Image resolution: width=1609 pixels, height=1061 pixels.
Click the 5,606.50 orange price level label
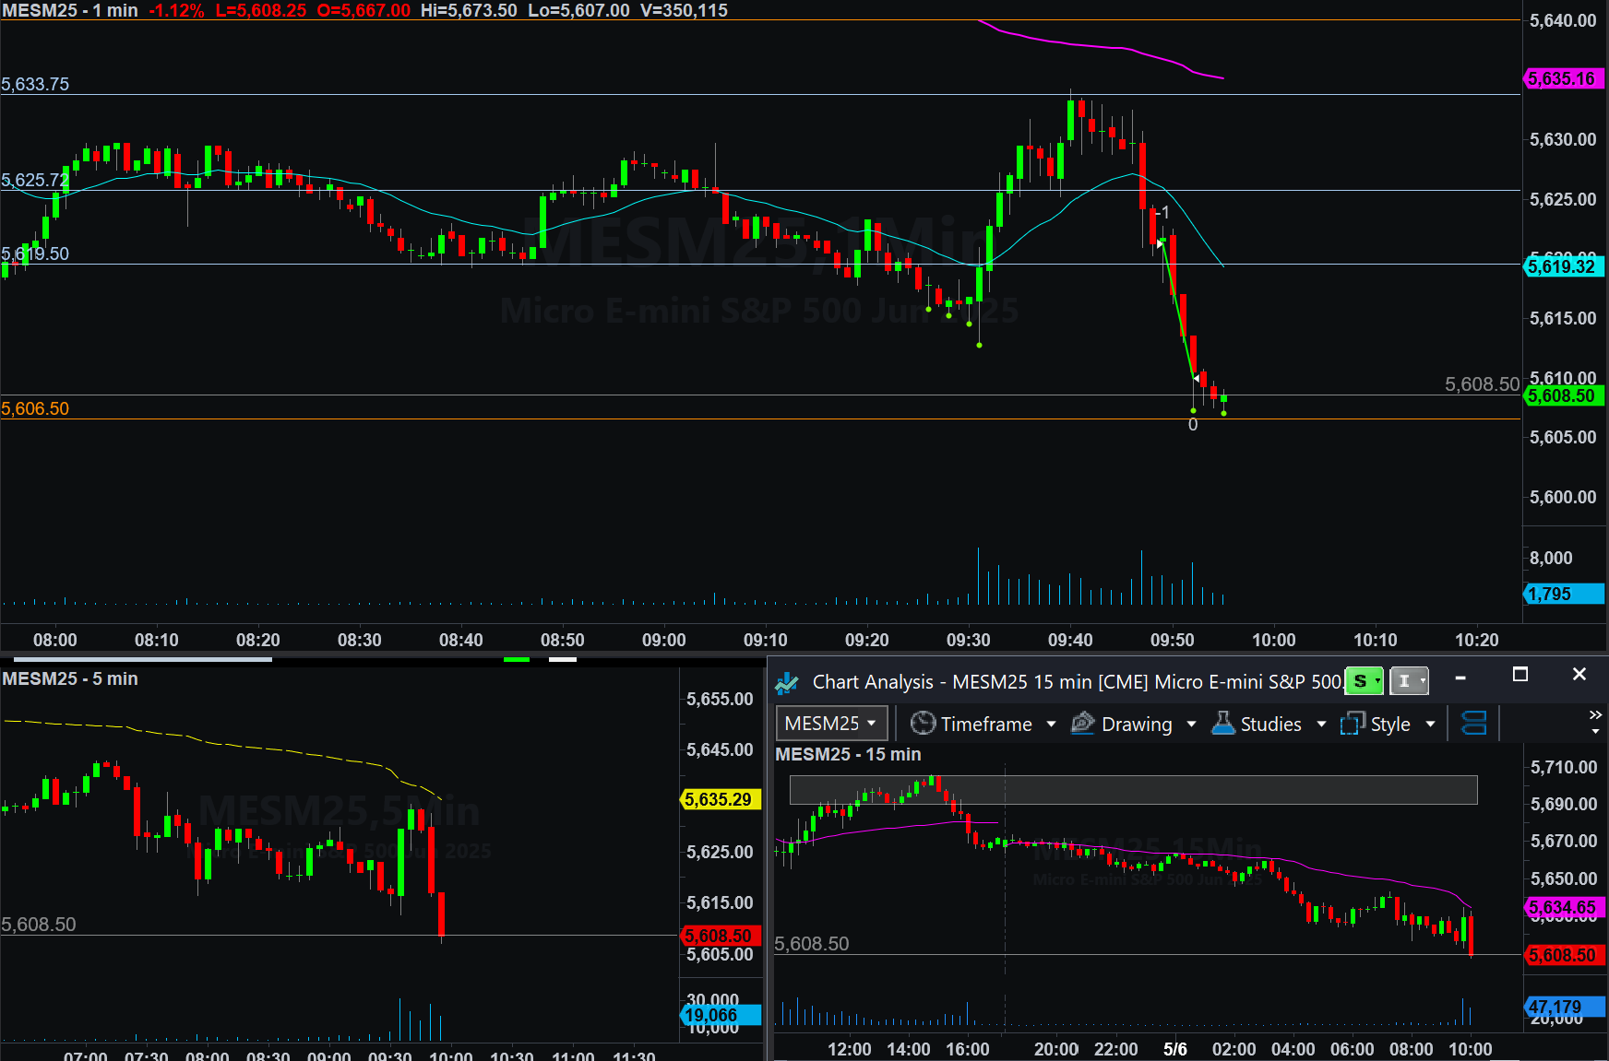pyautogui.click(x=35, y=408)
